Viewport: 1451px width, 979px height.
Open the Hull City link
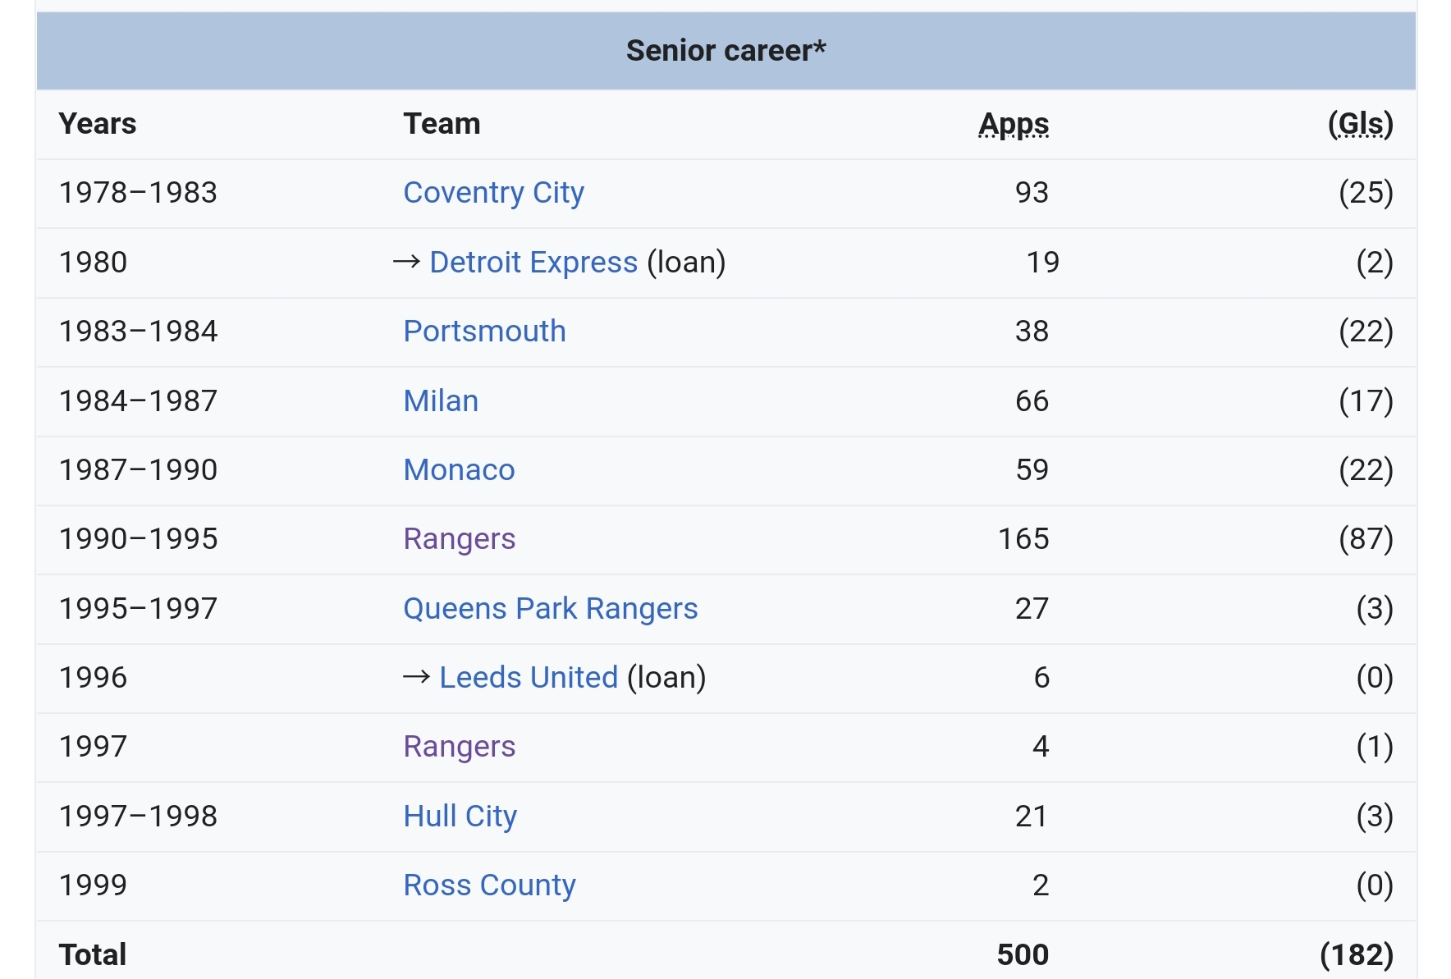460,817
